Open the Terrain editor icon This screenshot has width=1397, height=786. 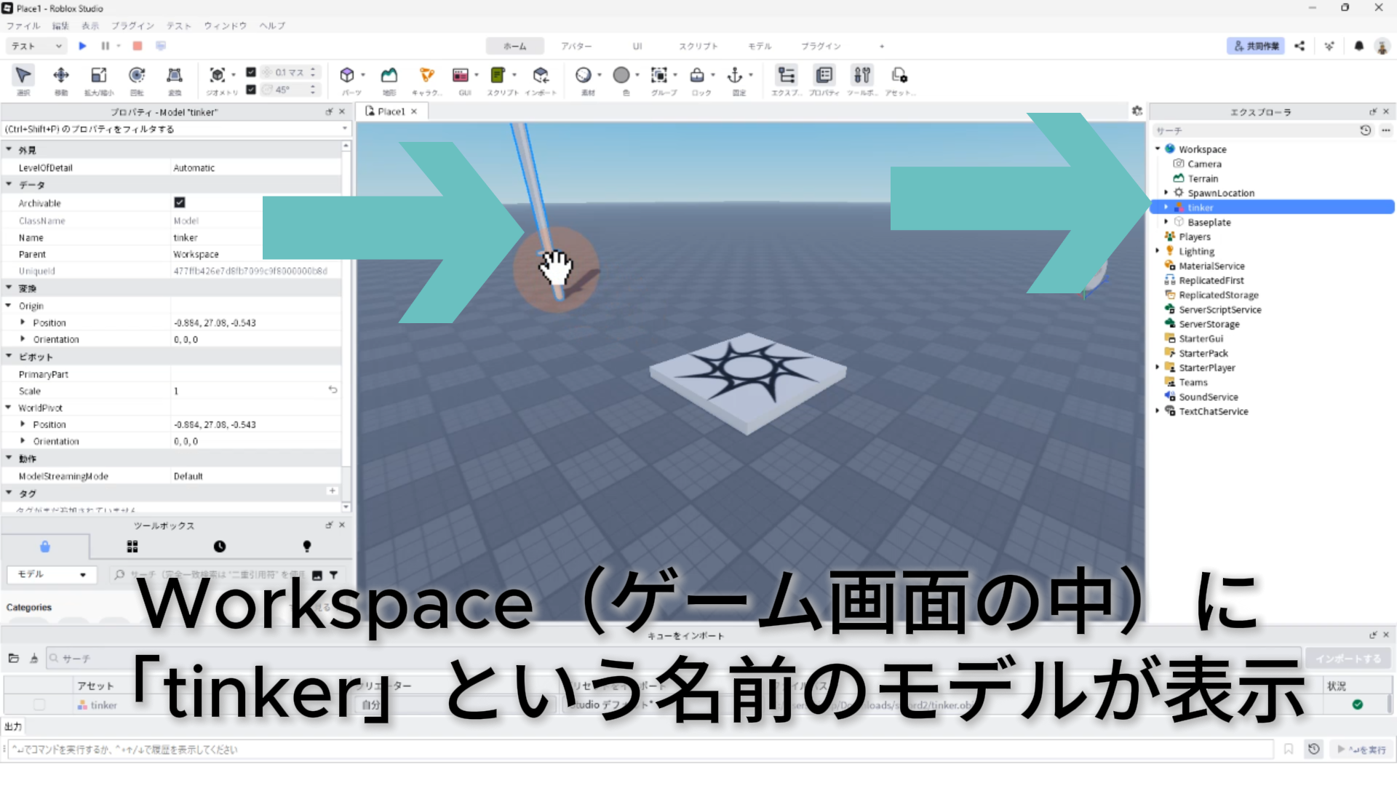[389, 76]
